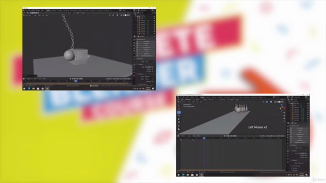Toggle X-ray mode in wrecking ball viewport

pyautogui.click(x=121, y=15)
